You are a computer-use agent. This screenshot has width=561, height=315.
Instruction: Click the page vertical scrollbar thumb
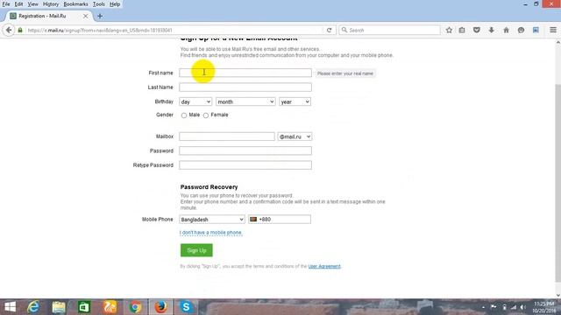(557, 182)
